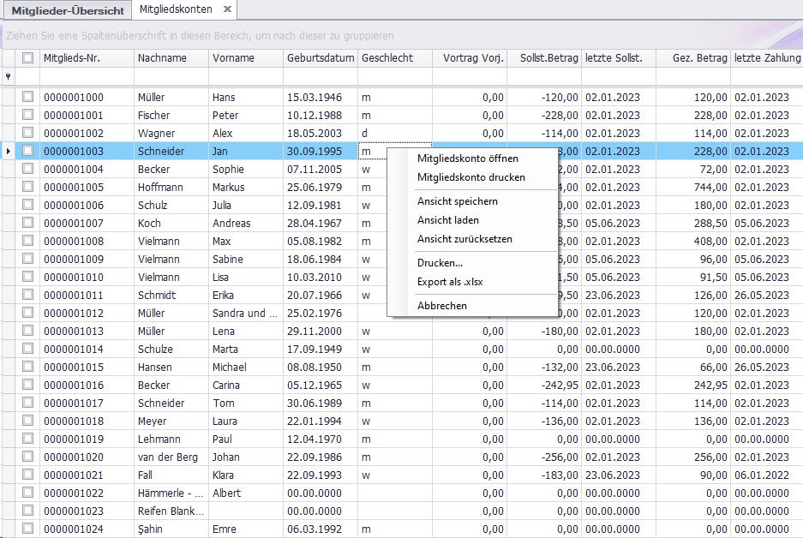
Task: Dismiss the menu with 'Abbrechen'
Action: click(442, 306)
